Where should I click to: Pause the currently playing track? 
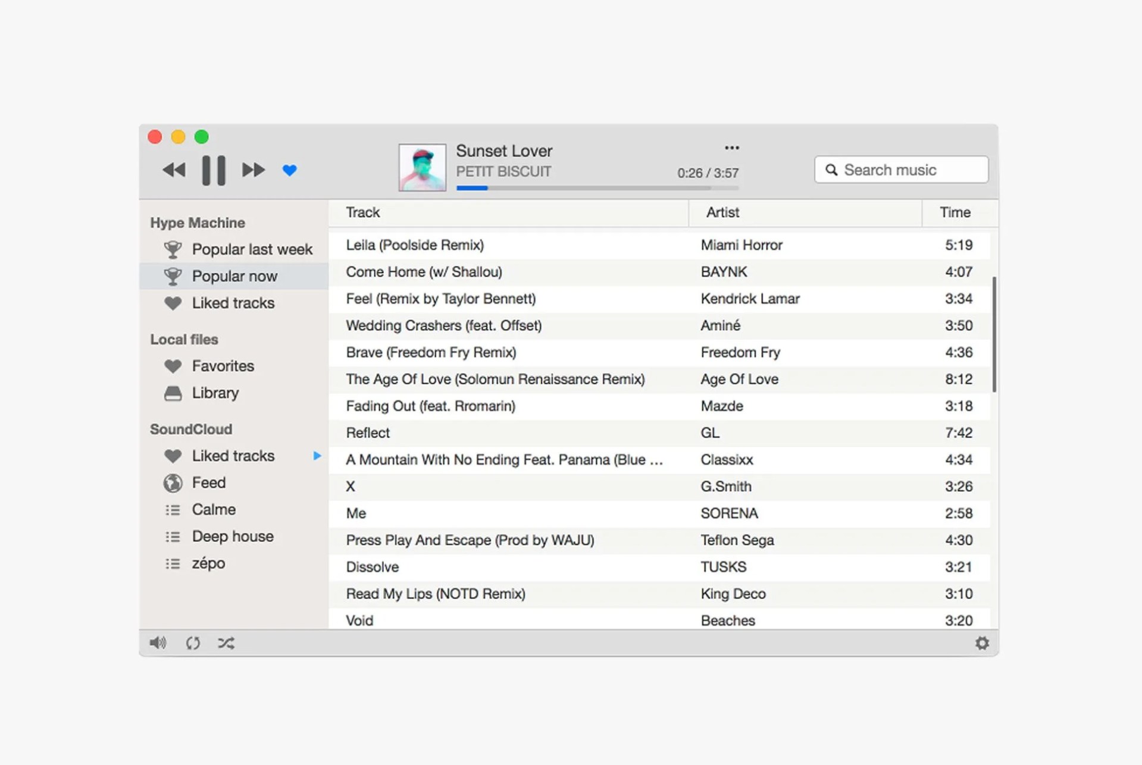pos(213,171)
